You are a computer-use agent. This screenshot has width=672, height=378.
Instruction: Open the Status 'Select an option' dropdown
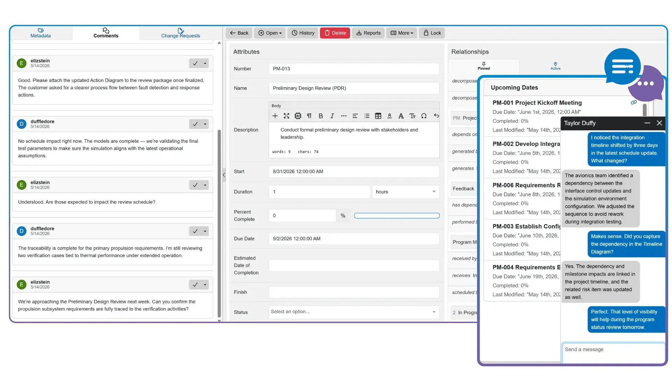coord(354,312)
